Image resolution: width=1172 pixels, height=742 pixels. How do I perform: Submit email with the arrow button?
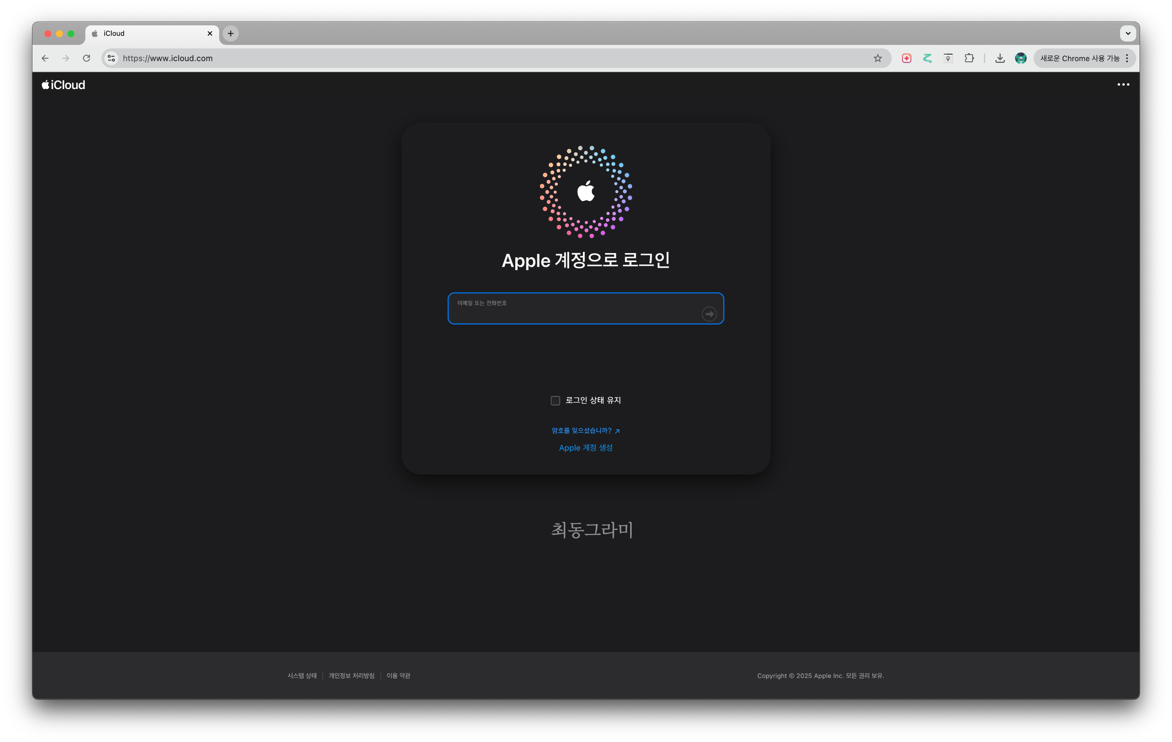(709, 314)
